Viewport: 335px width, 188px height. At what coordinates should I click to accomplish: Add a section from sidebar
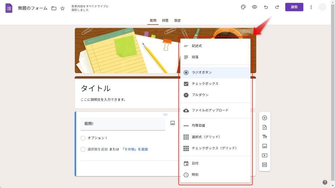264,165
